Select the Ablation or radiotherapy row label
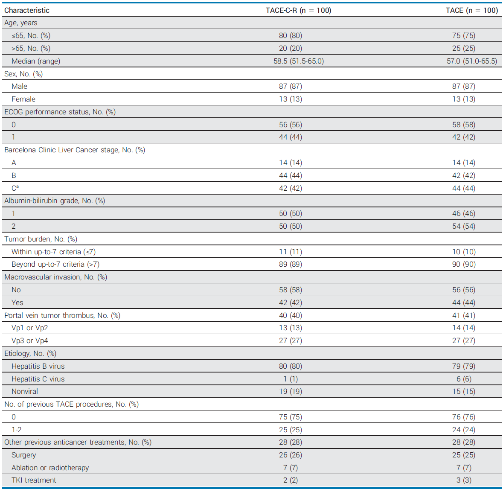Screen dimensions: 503x489 coord(50,468)
